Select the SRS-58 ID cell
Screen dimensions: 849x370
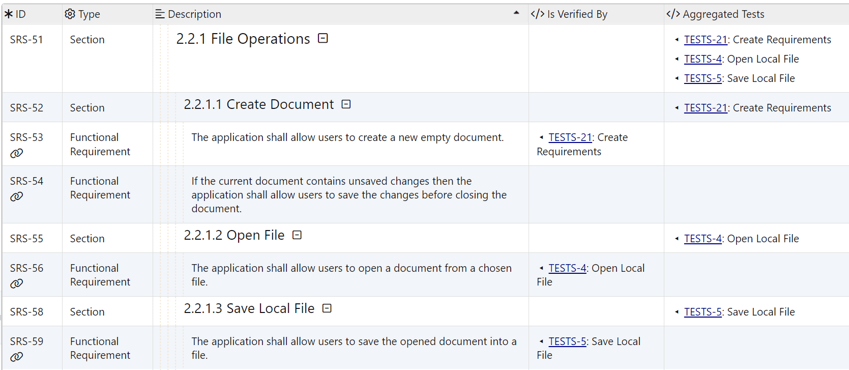[32, 311]
